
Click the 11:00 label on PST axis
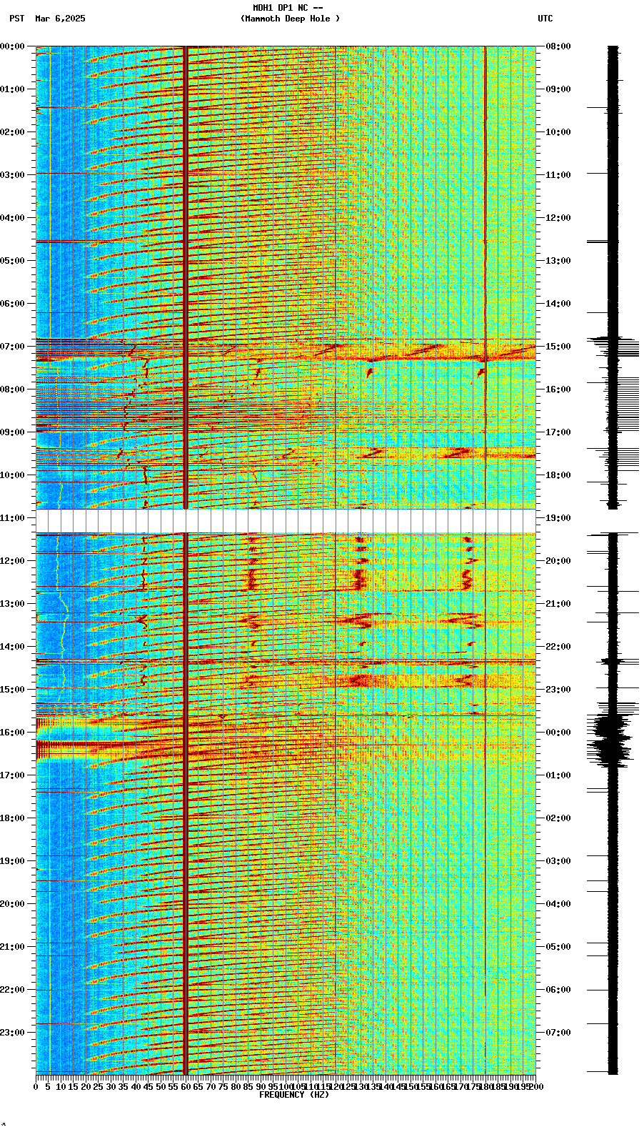pyautogui.click(x=12, y=518)
